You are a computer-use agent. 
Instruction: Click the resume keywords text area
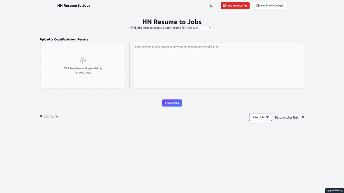point(218,66)
